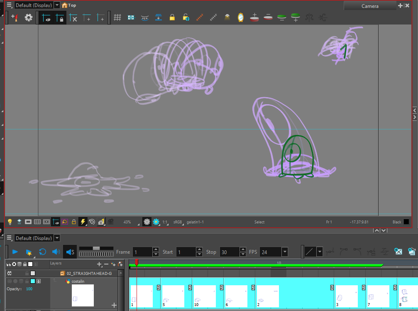Viewport: 418px width, 311px height.
Task: Click the orange ruler ticks icon
Action: click(x=199, y=17)
